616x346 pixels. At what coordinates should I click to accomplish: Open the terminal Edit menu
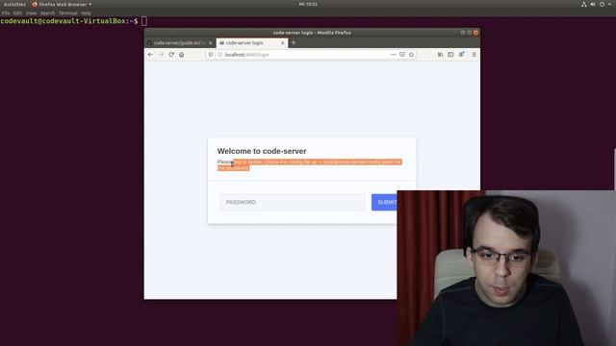point(17,12)
